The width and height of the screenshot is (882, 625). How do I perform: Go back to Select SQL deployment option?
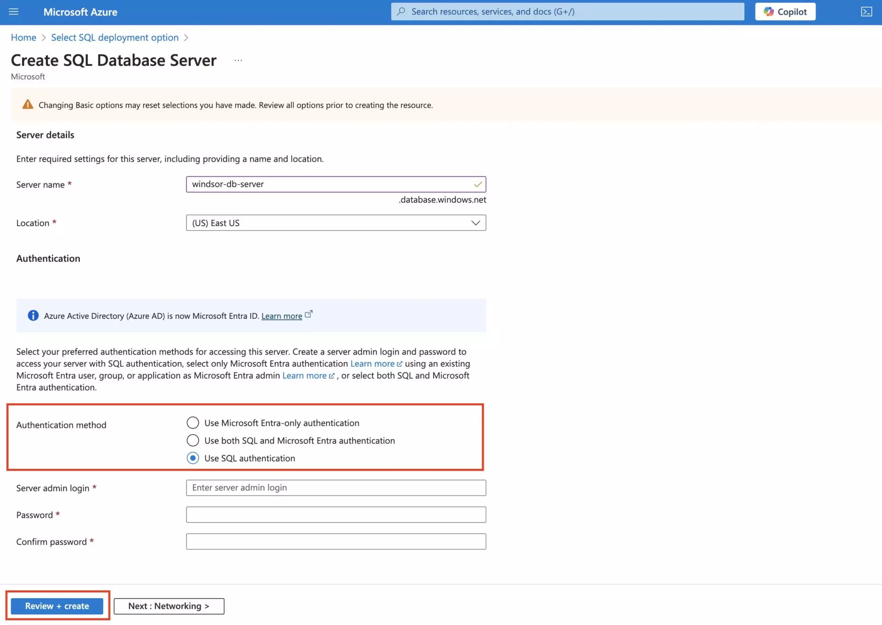(115, 37)
